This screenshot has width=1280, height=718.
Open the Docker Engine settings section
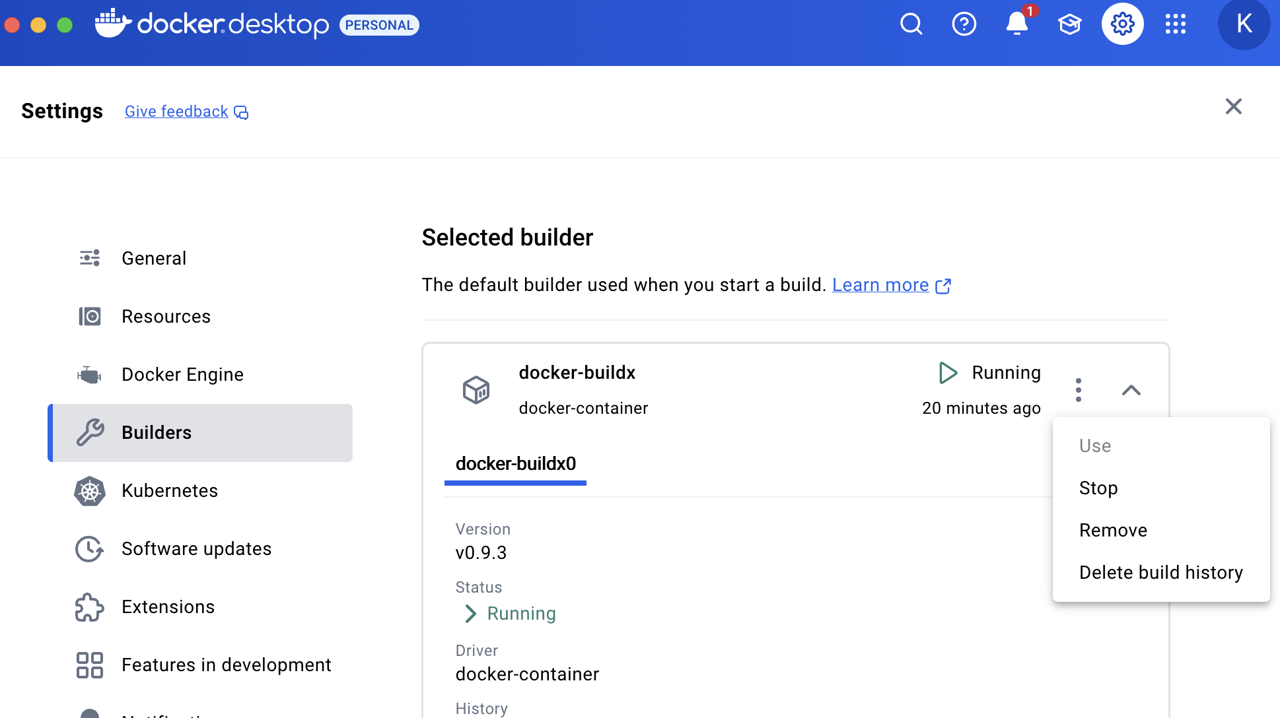(x=182, y=375)
